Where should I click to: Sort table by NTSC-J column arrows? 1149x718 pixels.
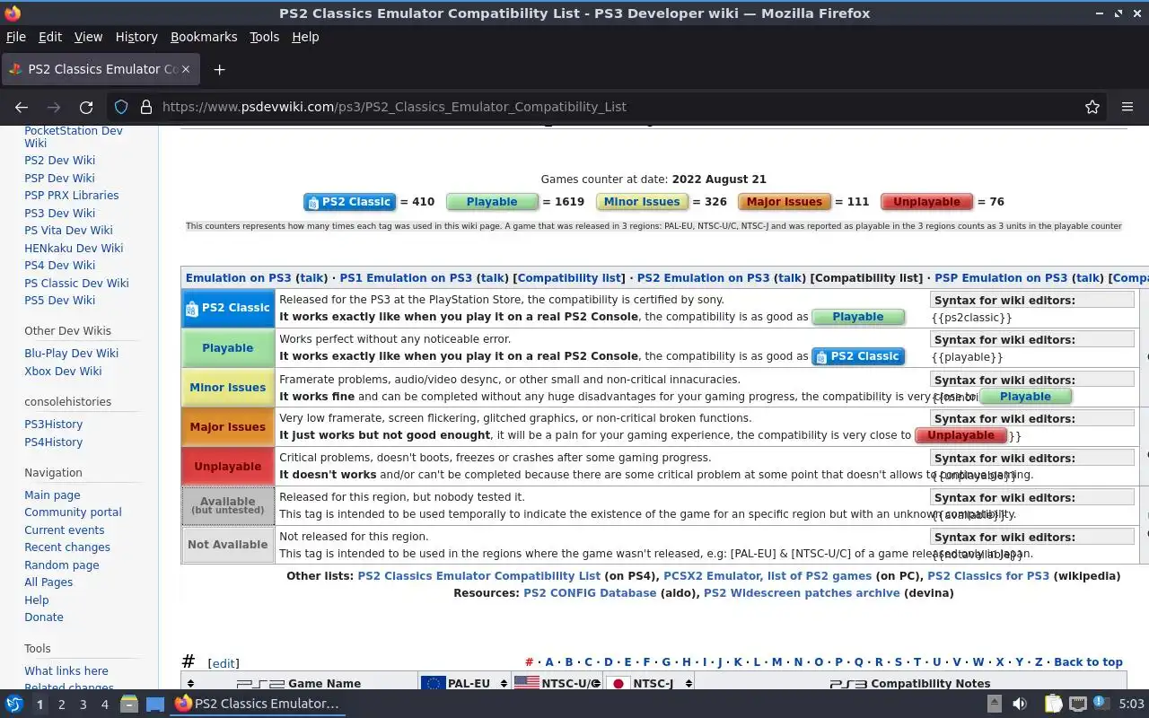[688, 683]
